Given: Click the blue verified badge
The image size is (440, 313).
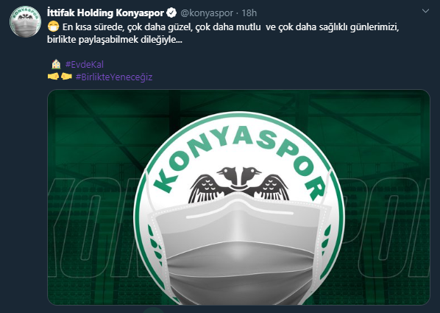Looking at the screenshot, I should (x=171, y=13).
